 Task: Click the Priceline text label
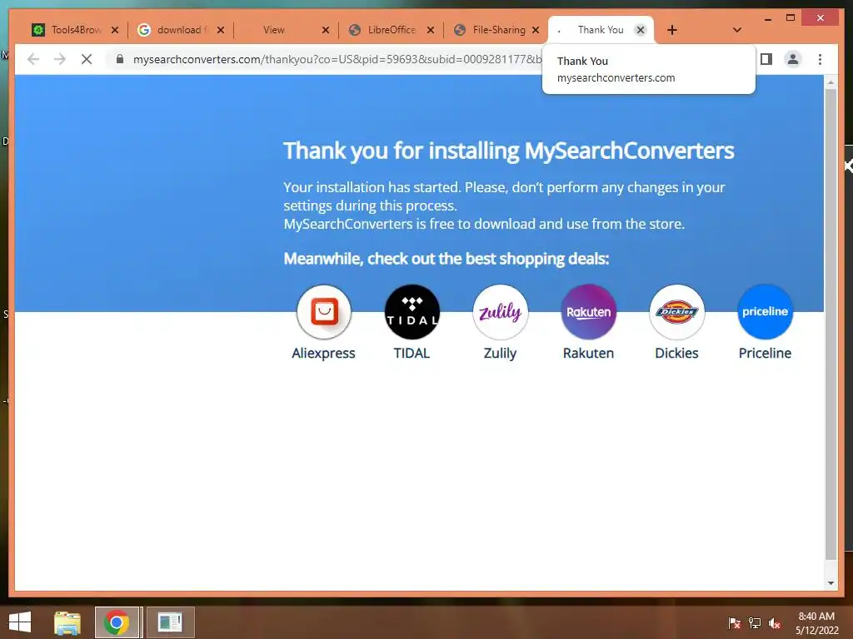click(x=765, y=353)
